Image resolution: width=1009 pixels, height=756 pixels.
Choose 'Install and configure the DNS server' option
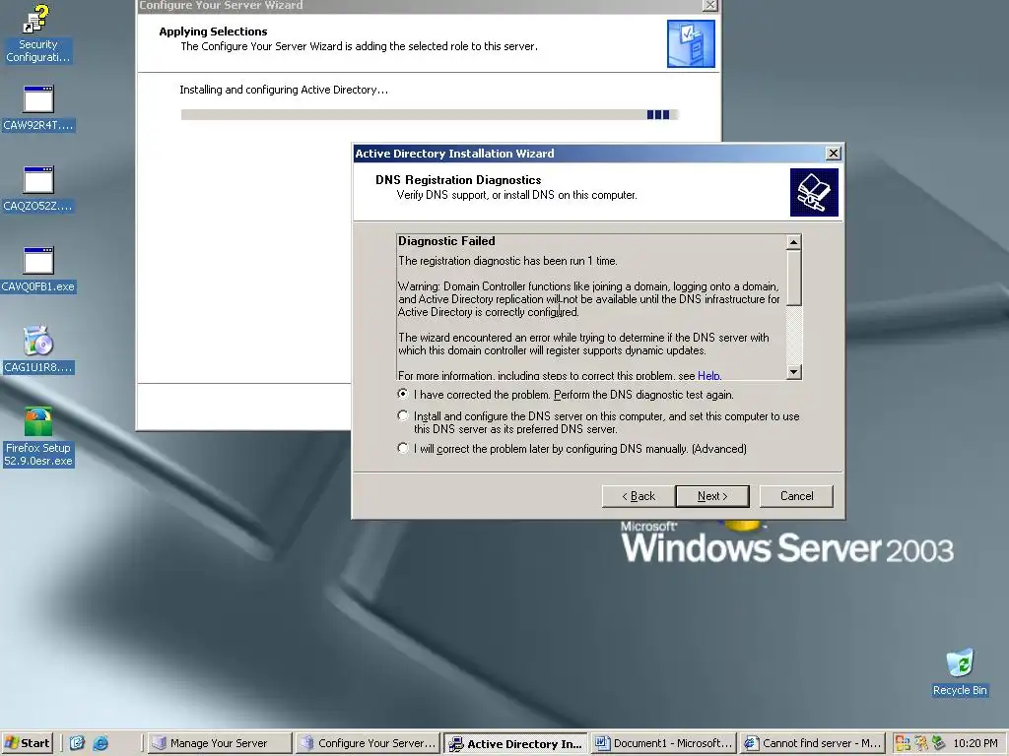403,416
